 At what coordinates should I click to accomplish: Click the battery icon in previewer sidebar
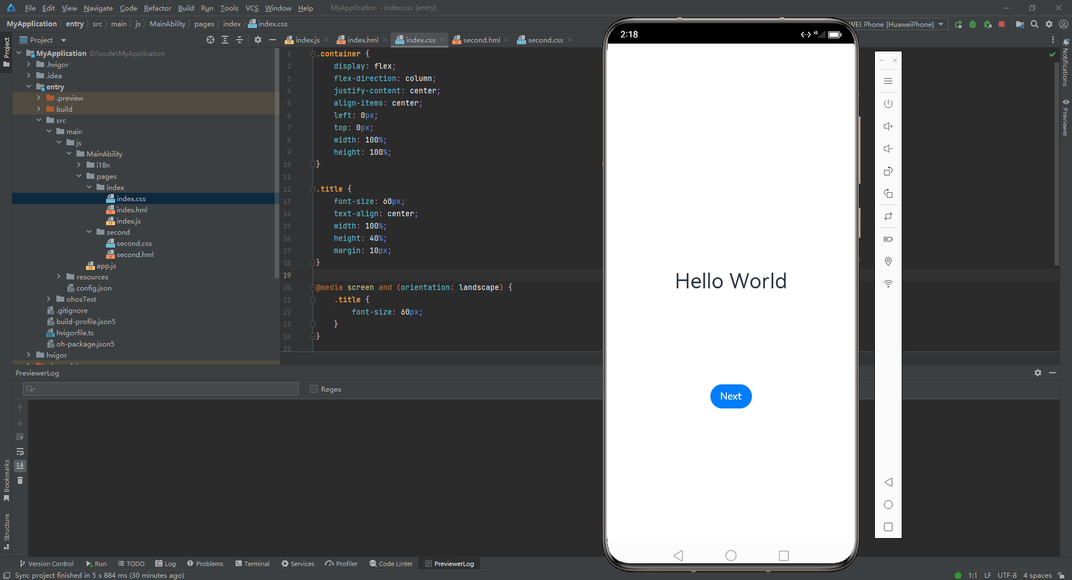[888, 239]
